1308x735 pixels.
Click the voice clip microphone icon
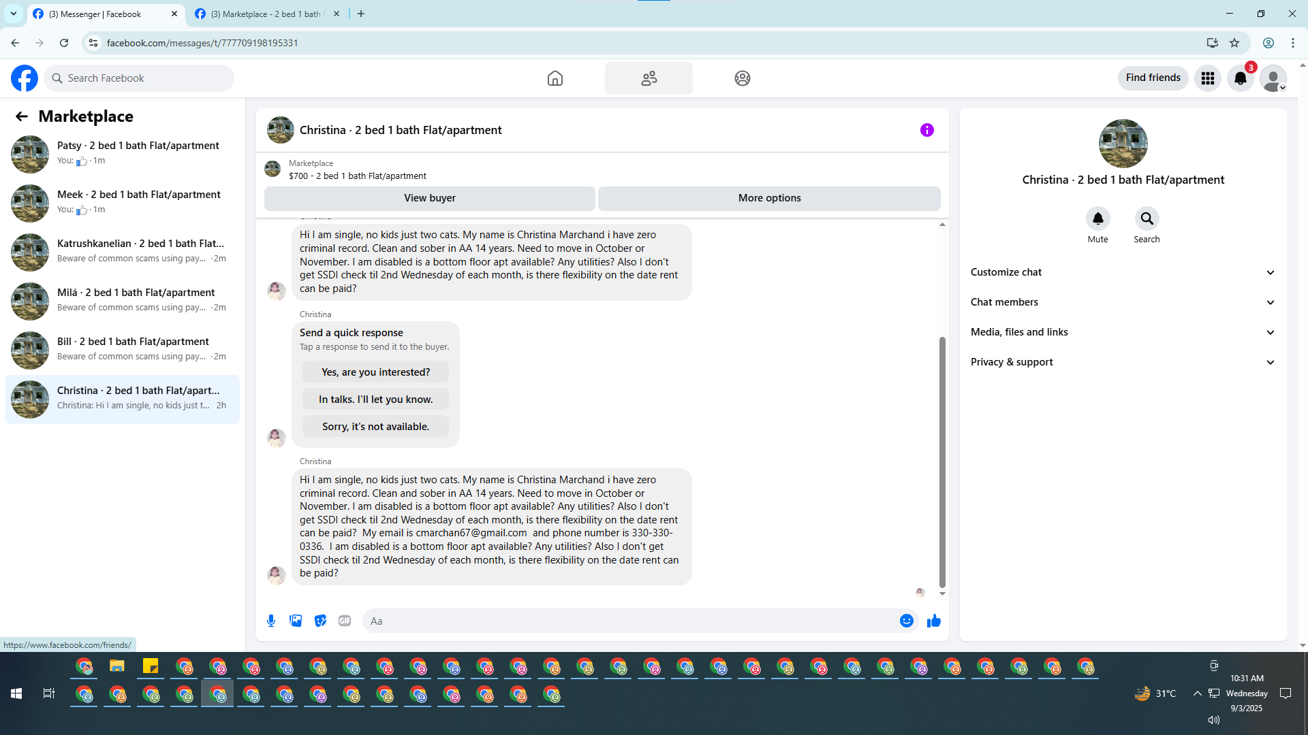[x=271, y=621]
